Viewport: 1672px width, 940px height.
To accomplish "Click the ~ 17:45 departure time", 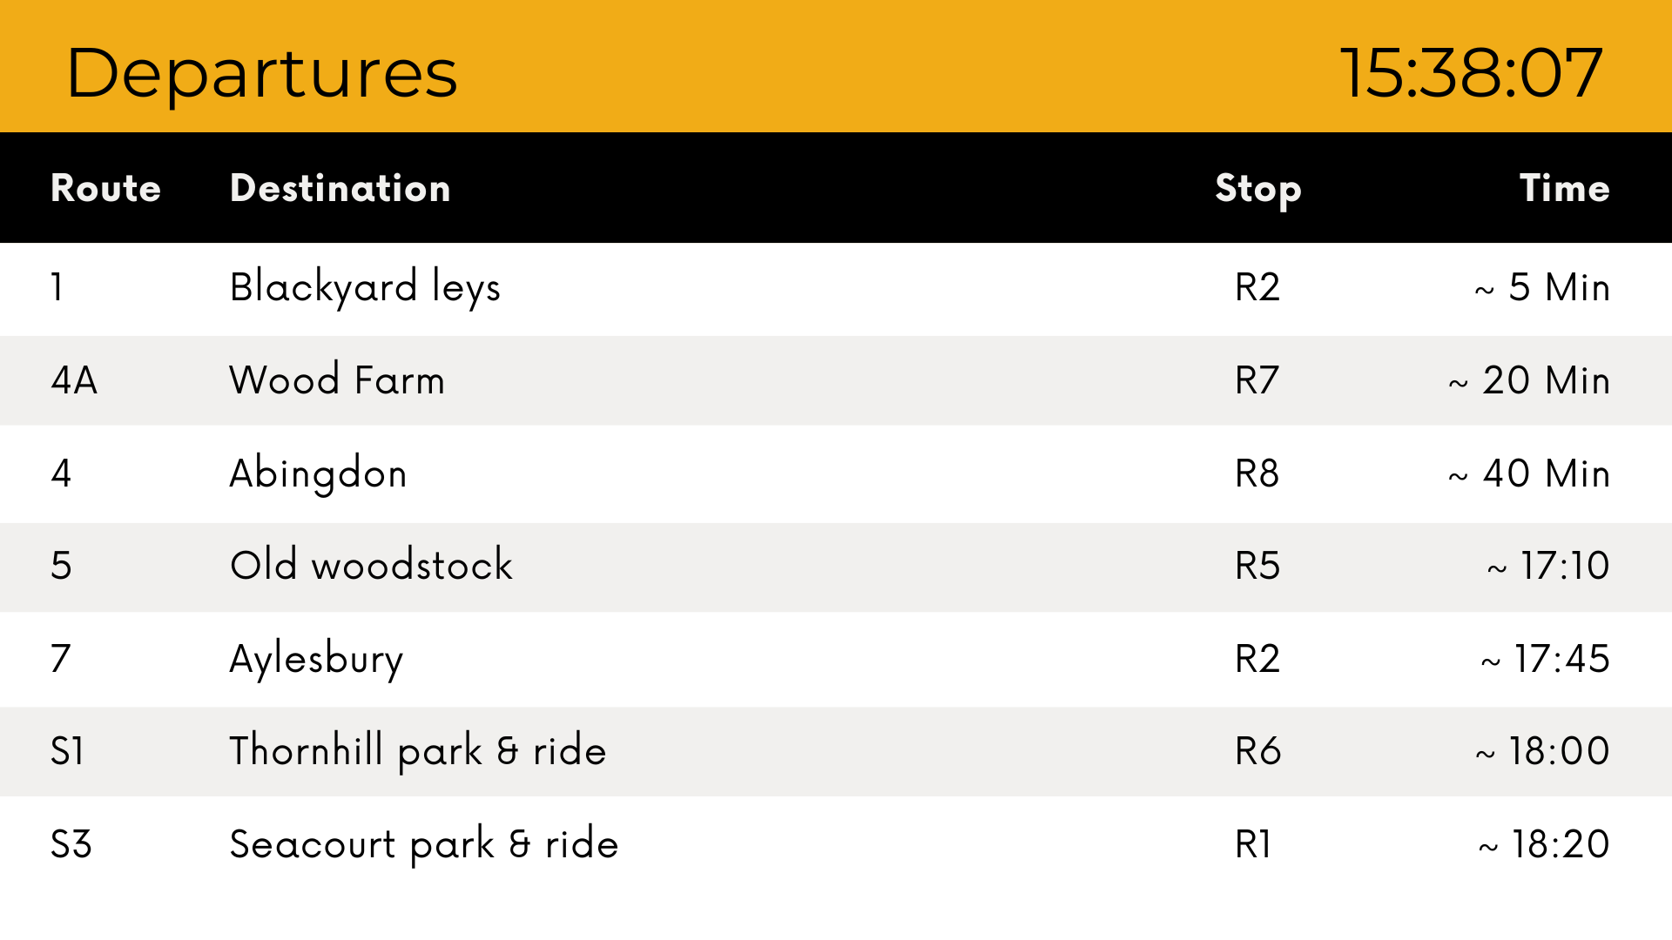I will [x=1545, y=659].
